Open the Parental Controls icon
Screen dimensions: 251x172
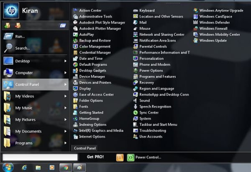coord(136,46)
